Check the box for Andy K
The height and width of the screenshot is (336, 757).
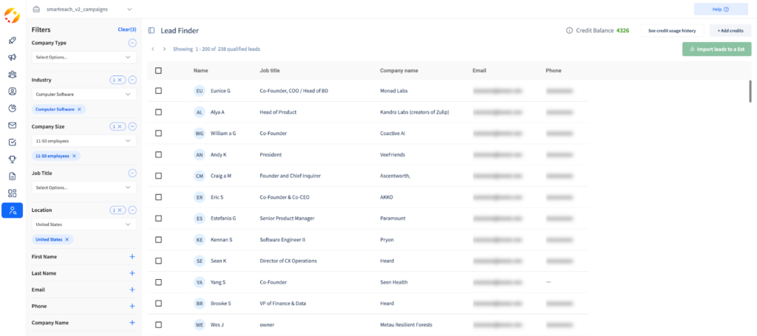(x=158, y=155)
